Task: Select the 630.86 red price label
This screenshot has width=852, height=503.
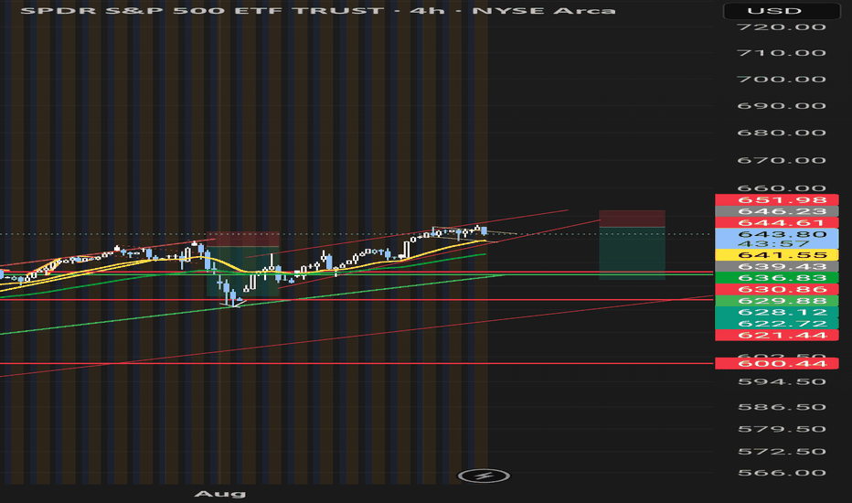Action: point(776,289)
